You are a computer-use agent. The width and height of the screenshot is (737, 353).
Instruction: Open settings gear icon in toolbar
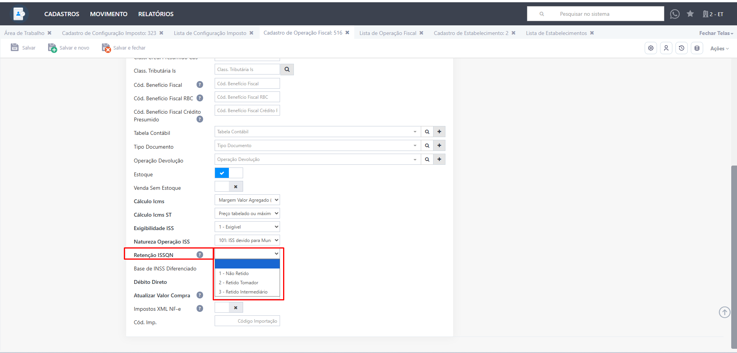pyautogui.click(x=650, y=48)
